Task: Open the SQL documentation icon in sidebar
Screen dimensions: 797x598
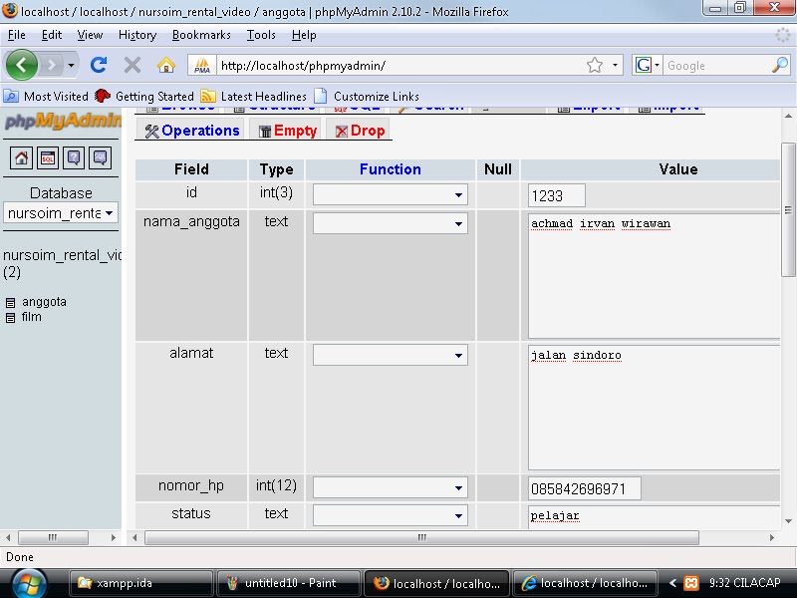Action: (101, 158)
